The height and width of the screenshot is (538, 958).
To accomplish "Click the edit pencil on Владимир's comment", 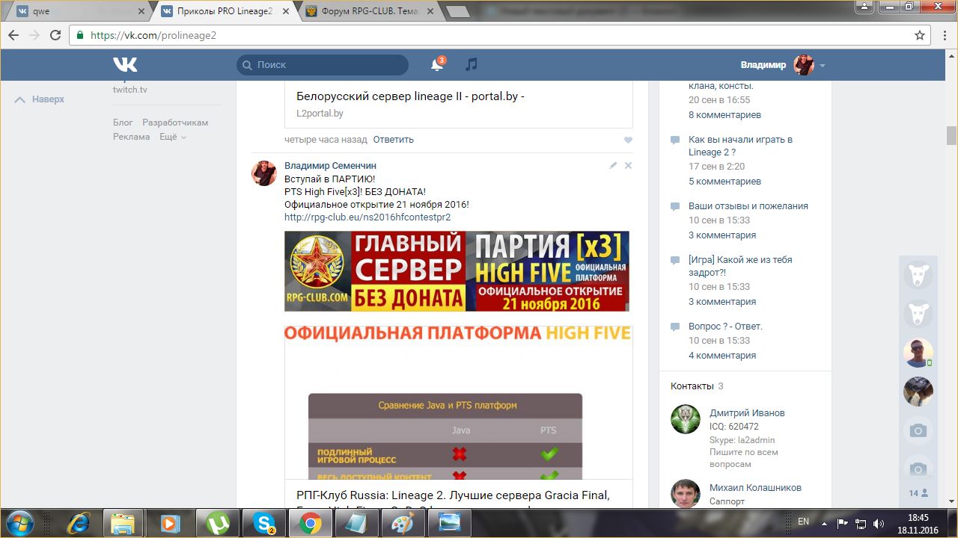I will [613, 165].
